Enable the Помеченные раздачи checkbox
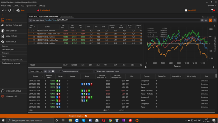This screenshot has height=123, width=218. click(60, 71)
